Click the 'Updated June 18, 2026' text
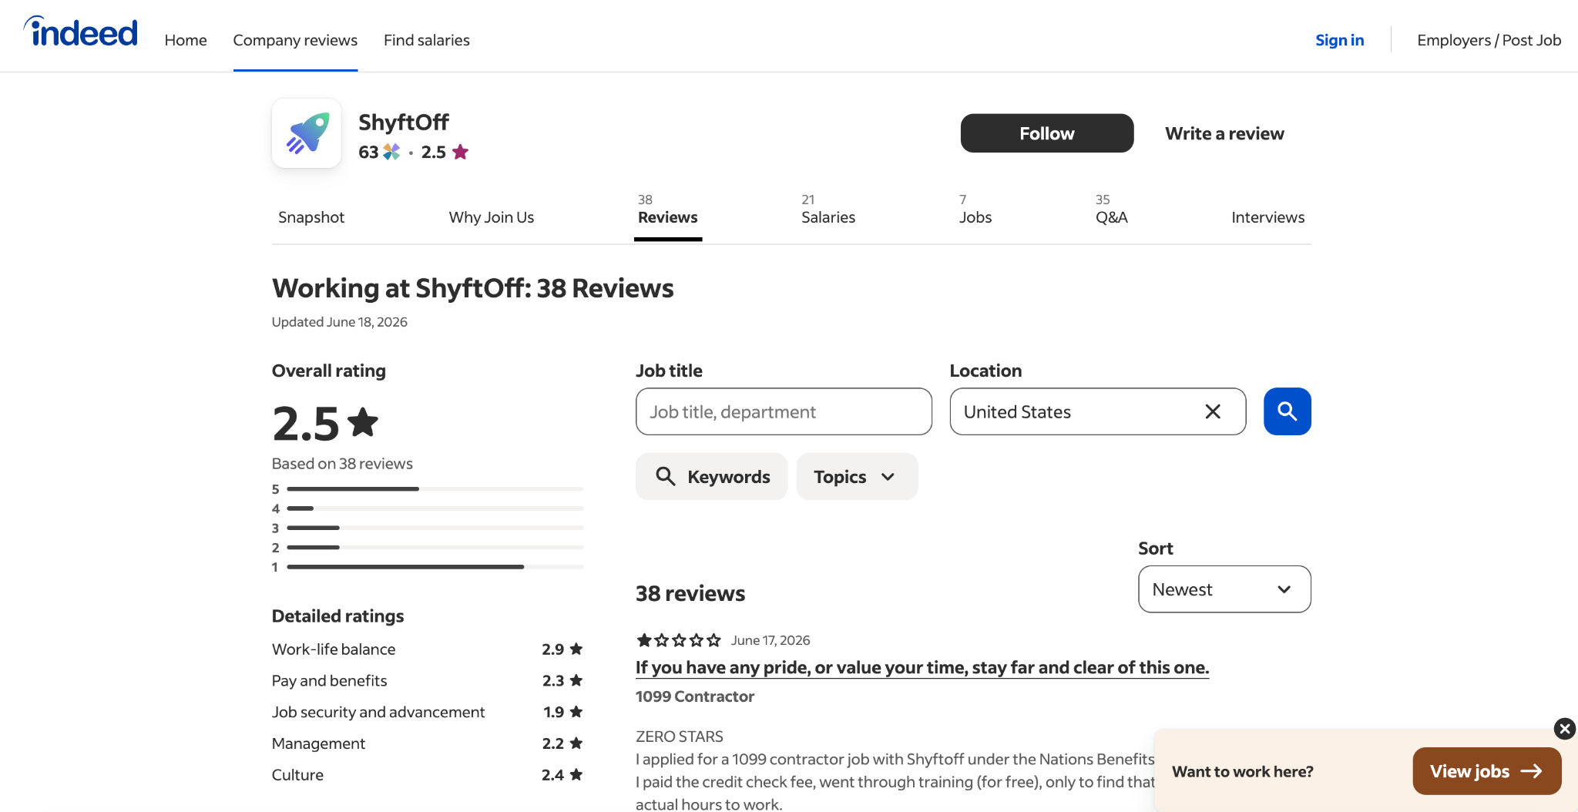1578x812 pixels. point(340,321)
